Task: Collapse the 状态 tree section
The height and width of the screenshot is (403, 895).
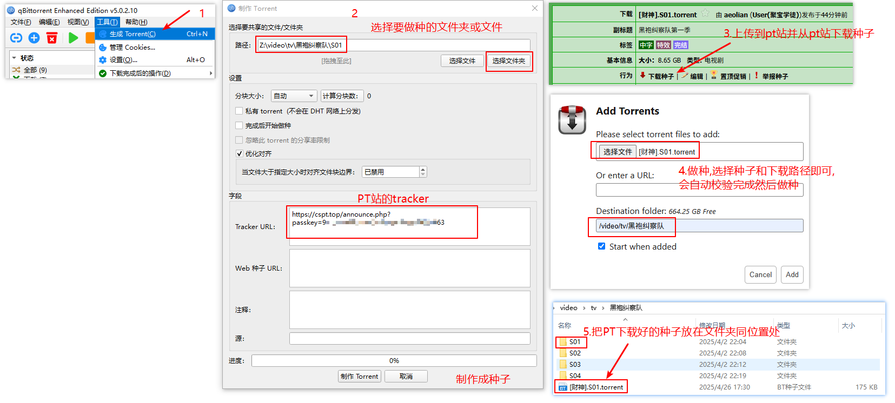Action: click(14, 58)
